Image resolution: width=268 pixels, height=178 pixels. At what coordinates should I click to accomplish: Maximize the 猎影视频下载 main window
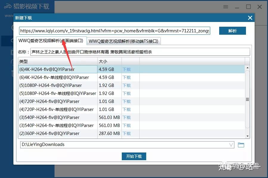coord(248,7)
